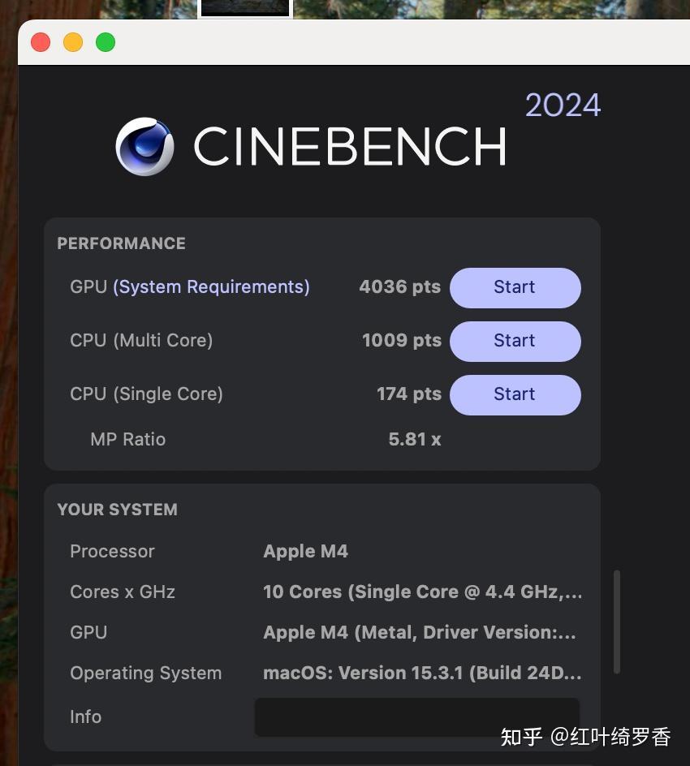Click the image thumbnail above the window

click(244, 8)
